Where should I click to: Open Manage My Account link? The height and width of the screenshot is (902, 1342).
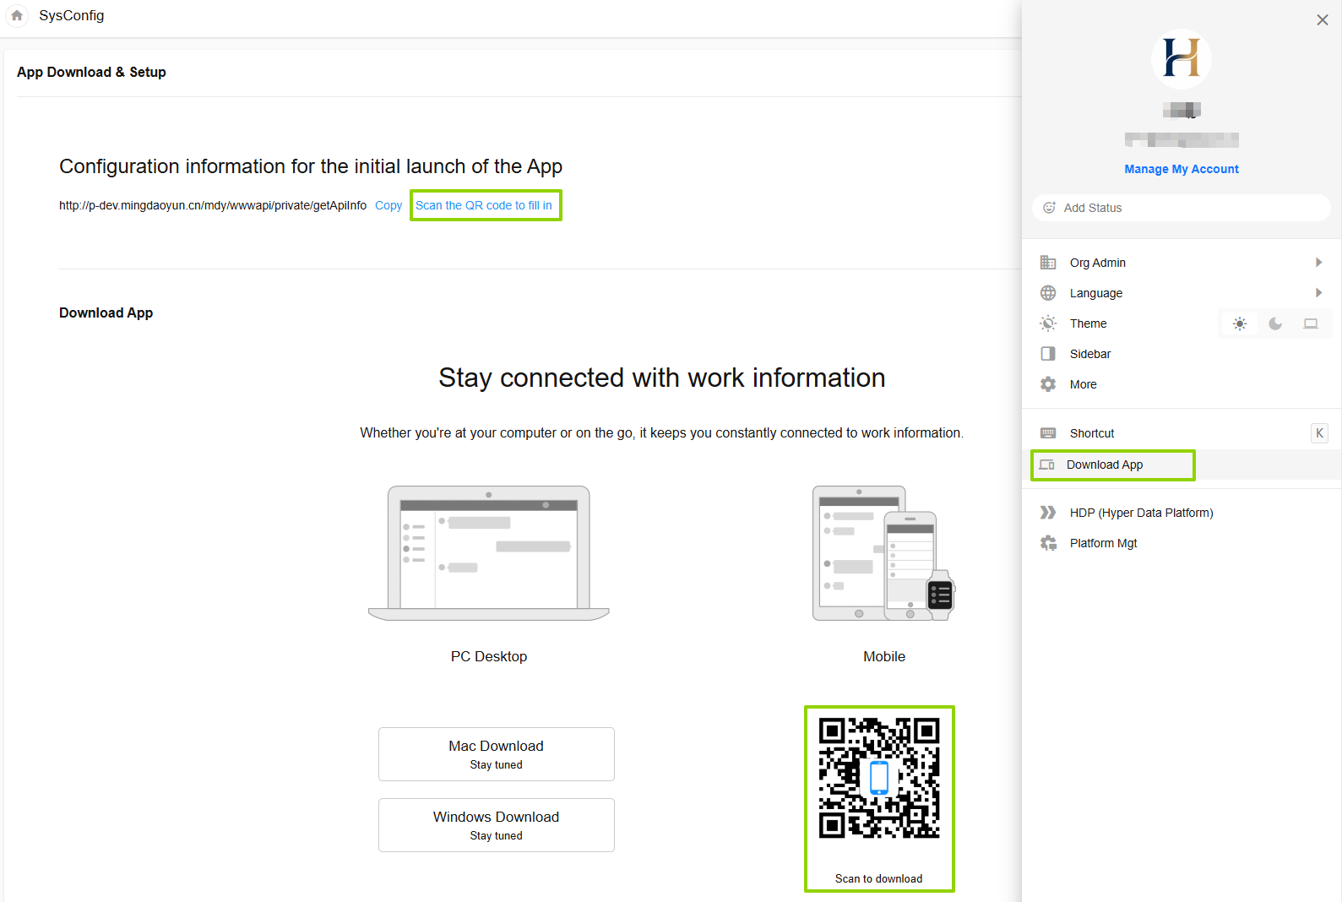pos(1182,169)
